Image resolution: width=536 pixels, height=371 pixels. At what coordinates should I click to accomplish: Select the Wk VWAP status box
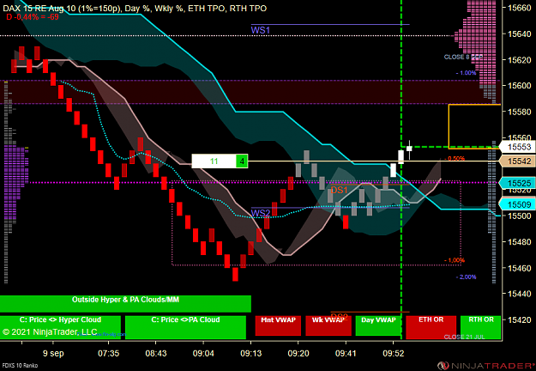(328, 325)
